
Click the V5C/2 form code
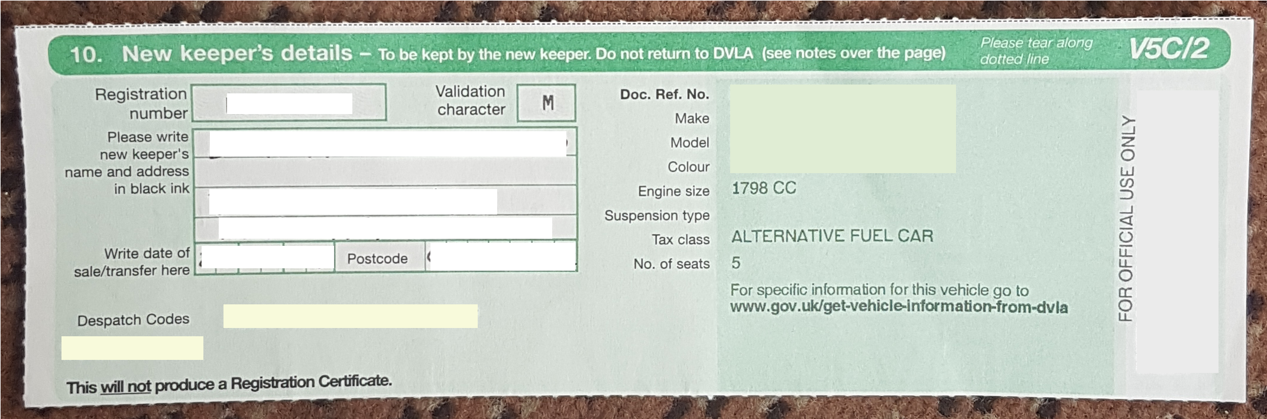(1169, 50)
